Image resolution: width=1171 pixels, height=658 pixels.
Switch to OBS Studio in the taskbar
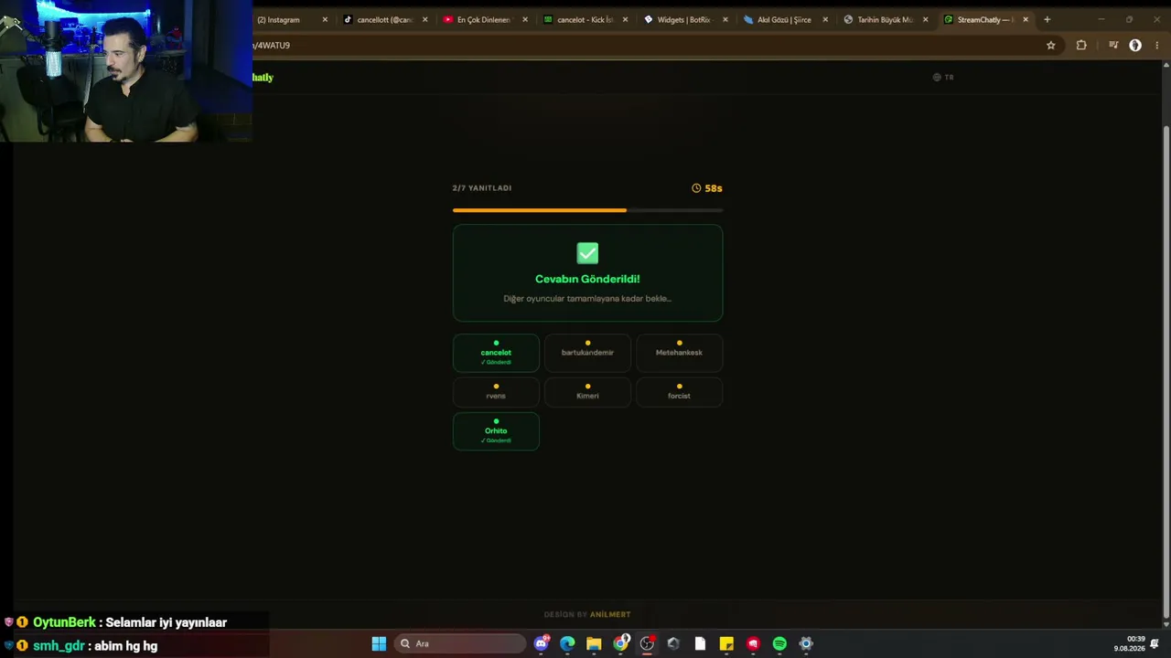tap(647, 643)
